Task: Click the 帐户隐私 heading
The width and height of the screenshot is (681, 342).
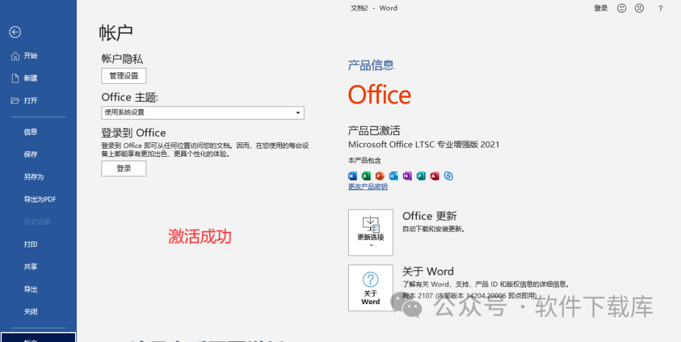Action: point(122,59)
